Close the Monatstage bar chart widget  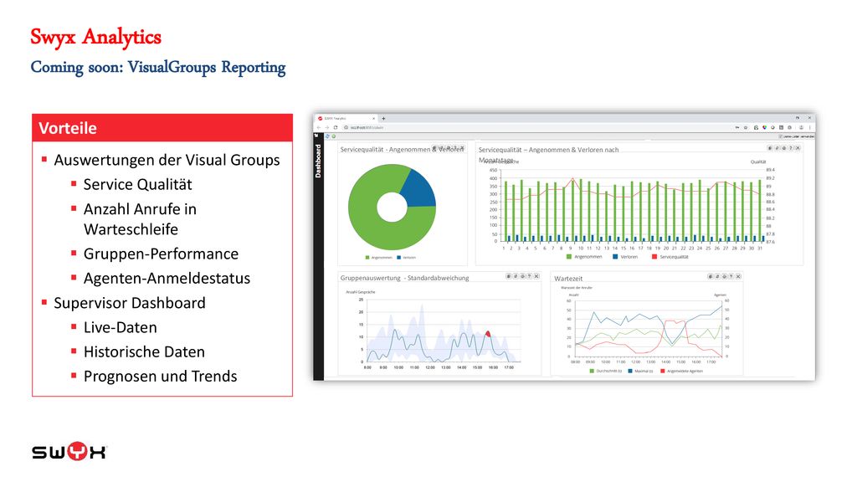click(798, 148)
